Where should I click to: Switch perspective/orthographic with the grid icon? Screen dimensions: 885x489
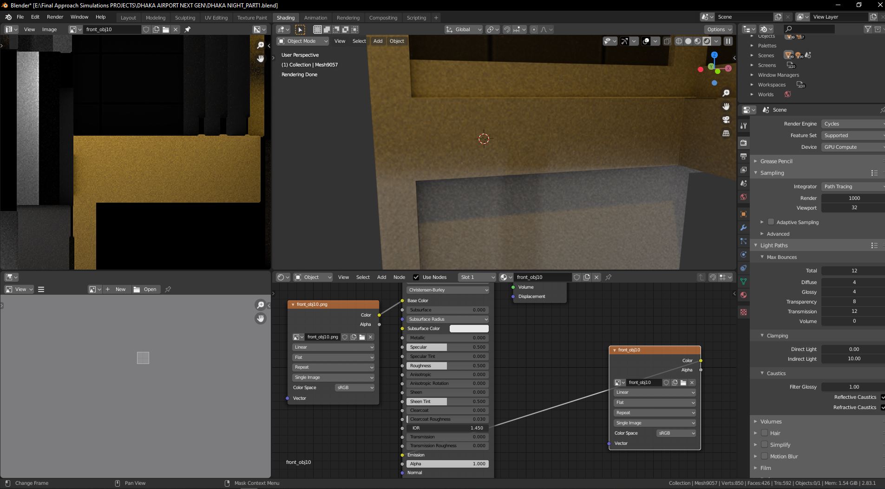(726, 133)
